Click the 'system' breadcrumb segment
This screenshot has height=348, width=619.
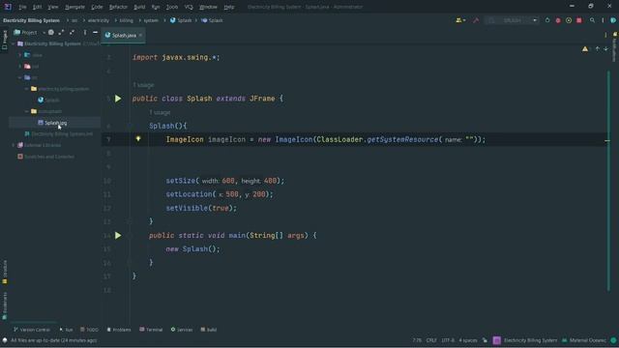(151, 20)
